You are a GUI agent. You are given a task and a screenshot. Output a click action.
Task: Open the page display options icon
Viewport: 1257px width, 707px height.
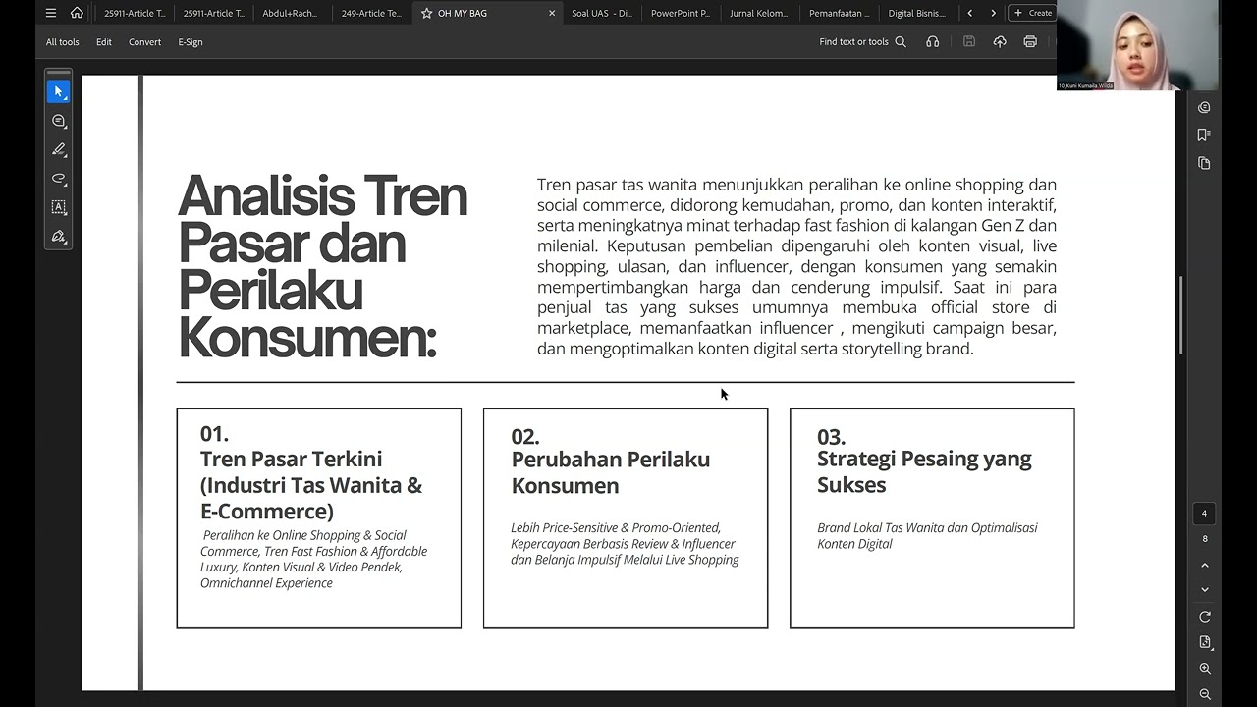click(x=1205, y=642)
